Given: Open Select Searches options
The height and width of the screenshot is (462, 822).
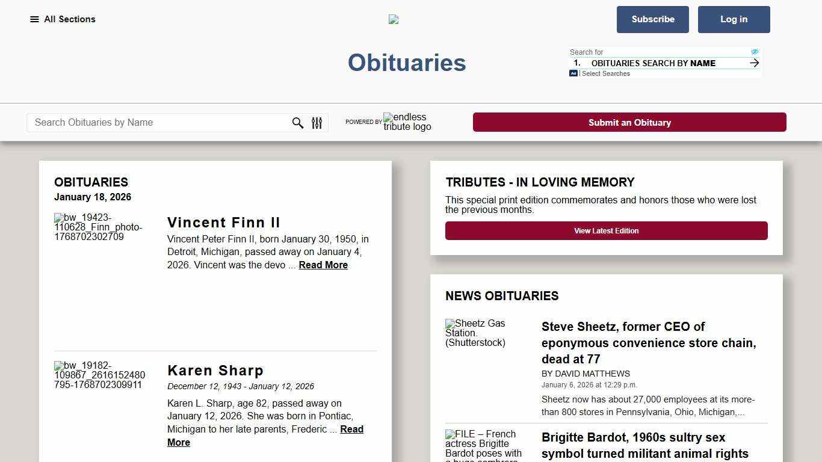Looking at the screenshot, I should (x=605, y=73).
